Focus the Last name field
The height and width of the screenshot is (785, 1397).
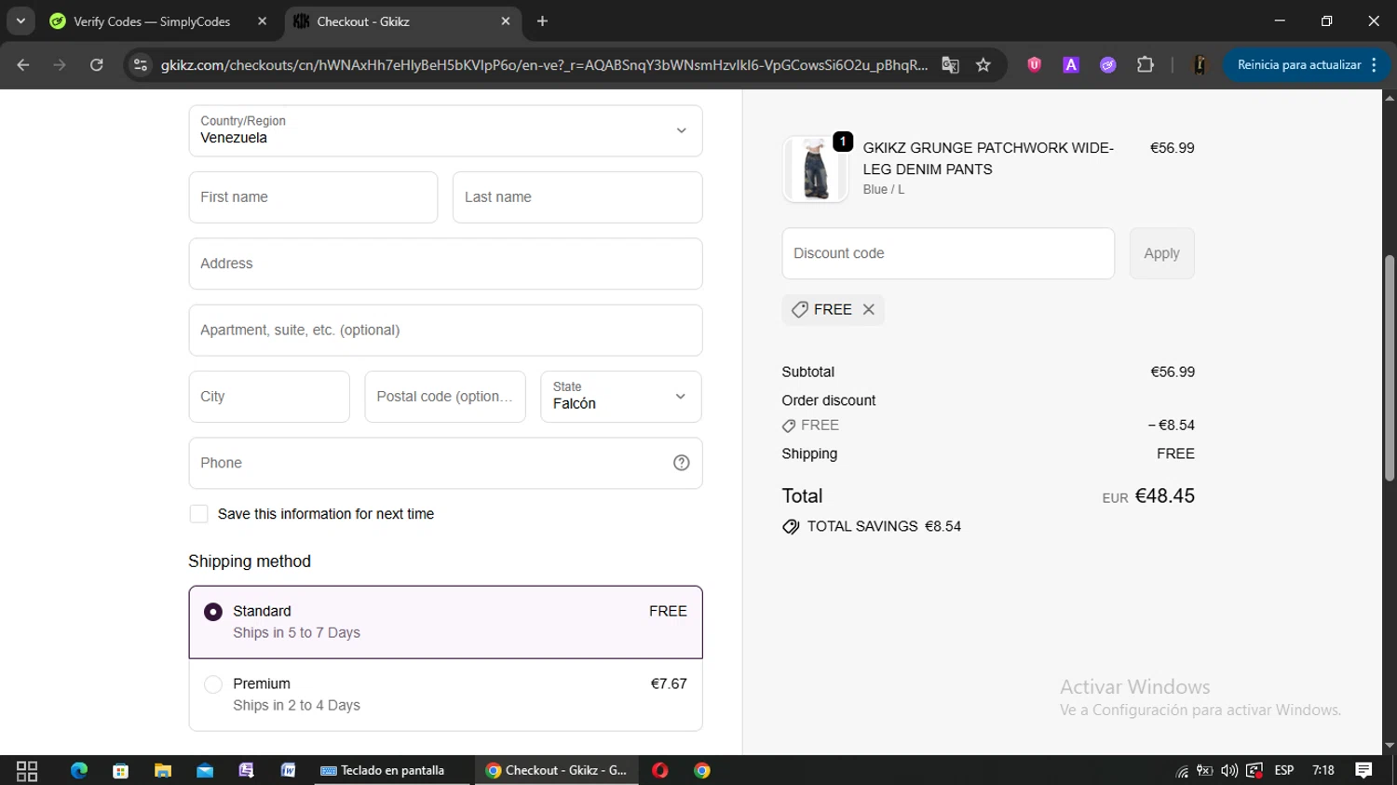[x=577, y=197]
